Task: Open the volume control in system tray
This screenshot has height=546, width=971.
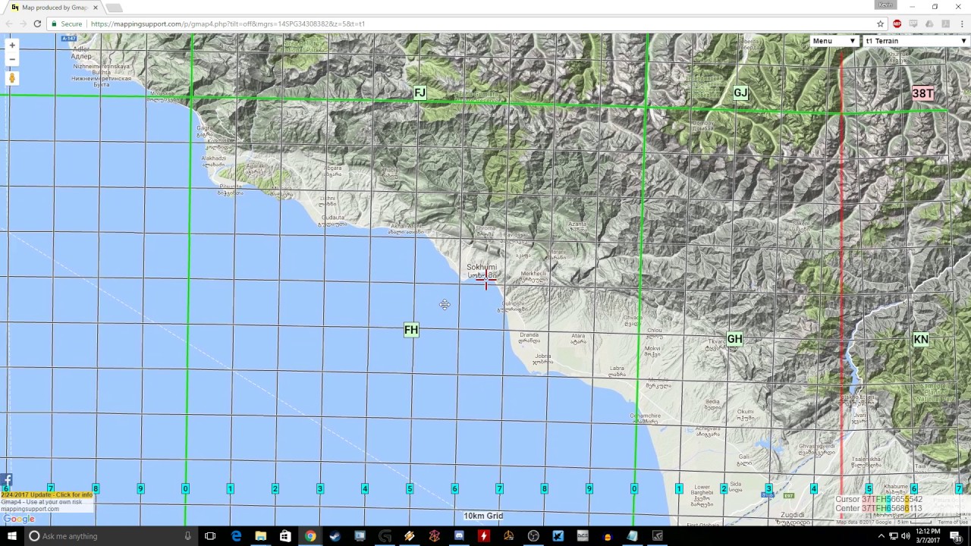Action: click(905, 536)
